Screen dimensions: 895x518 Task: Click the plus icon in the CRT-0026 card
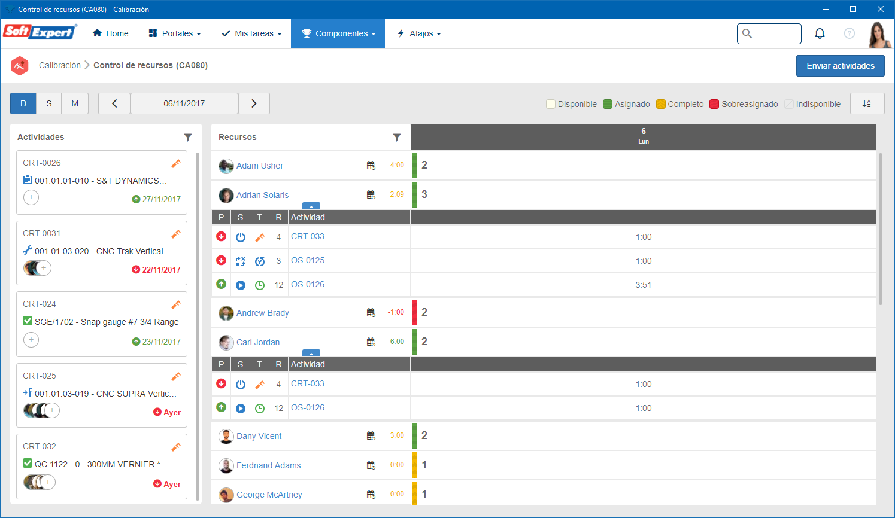click(31, 197)
